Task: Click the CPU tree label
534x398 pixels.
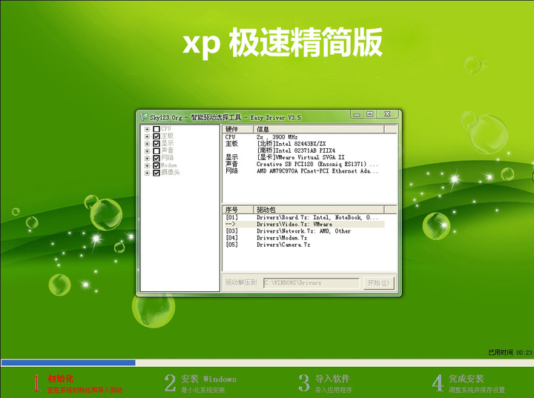Action: 166,129
